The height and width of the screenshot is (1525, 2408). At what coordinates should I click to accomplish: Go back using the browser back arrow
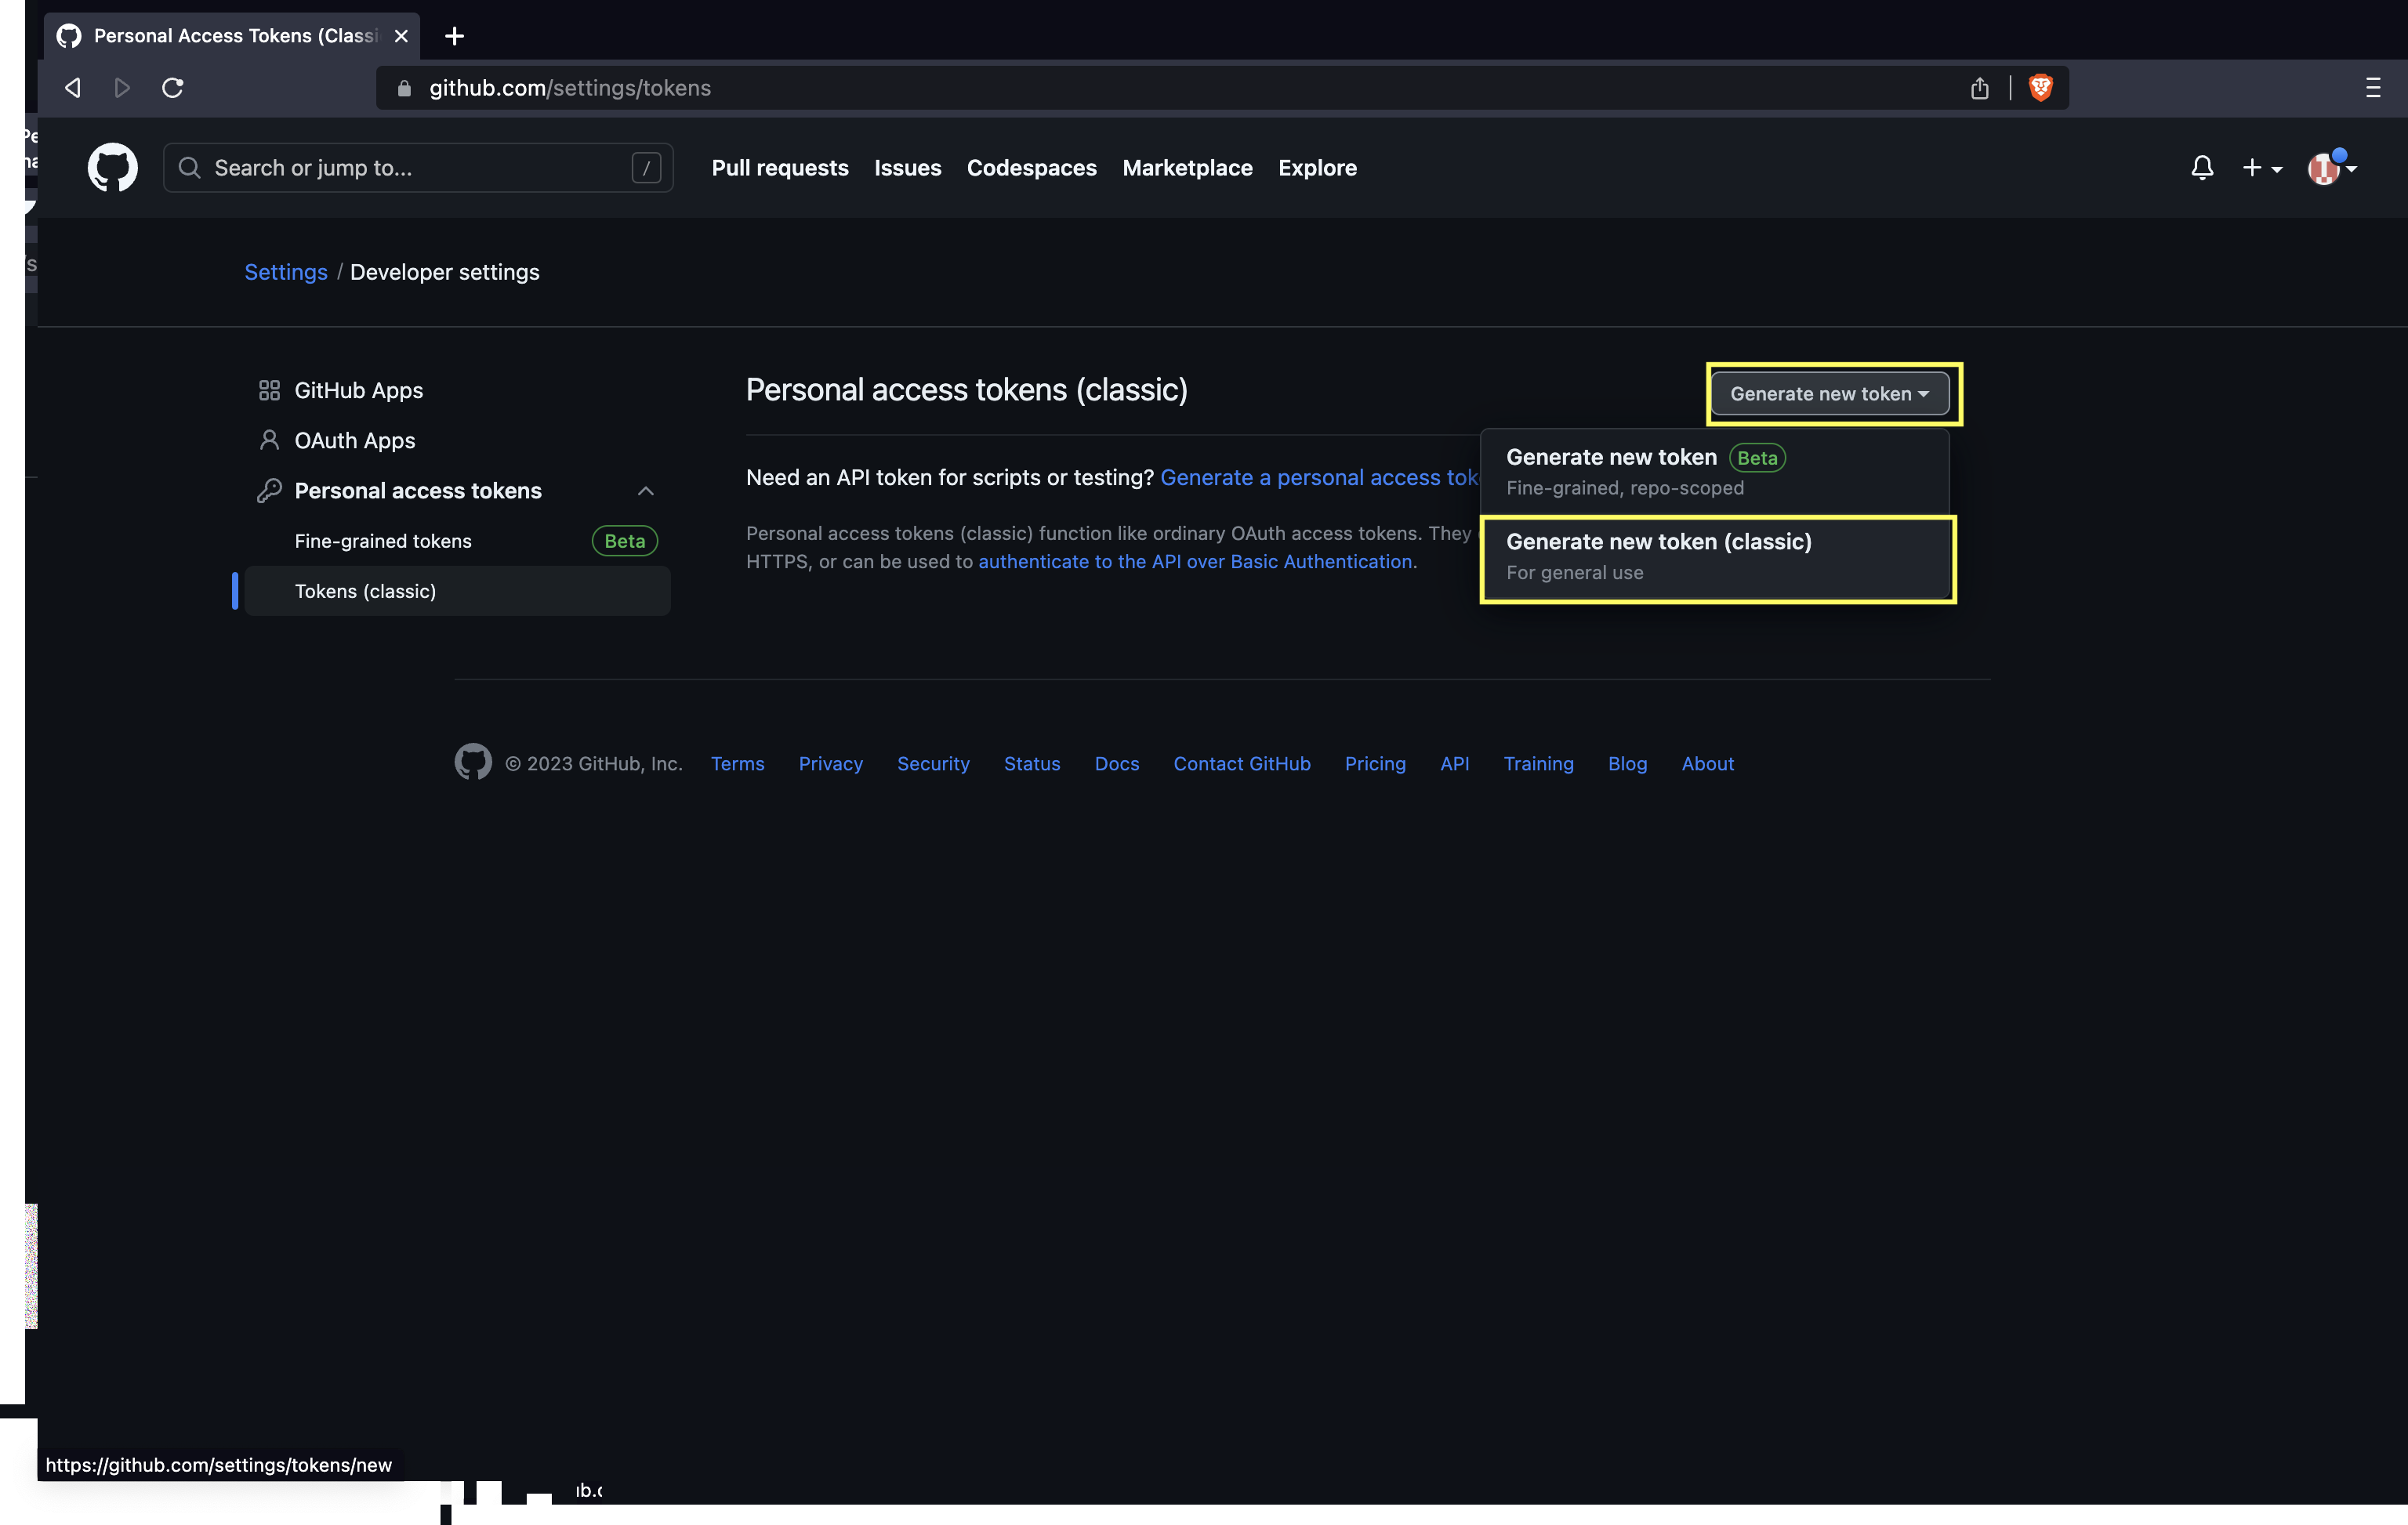[72, 88]
